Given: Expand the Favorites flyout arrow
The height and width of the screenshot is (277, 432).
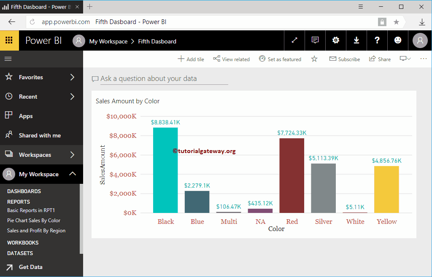Looking at the screenshot, I should click(x=72, y=77).
